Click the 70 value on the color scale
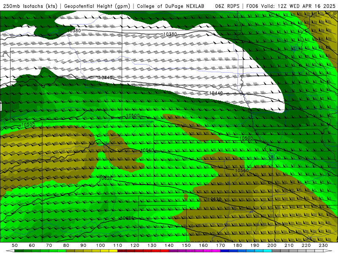338x253 pixels. tap(49, 245)
